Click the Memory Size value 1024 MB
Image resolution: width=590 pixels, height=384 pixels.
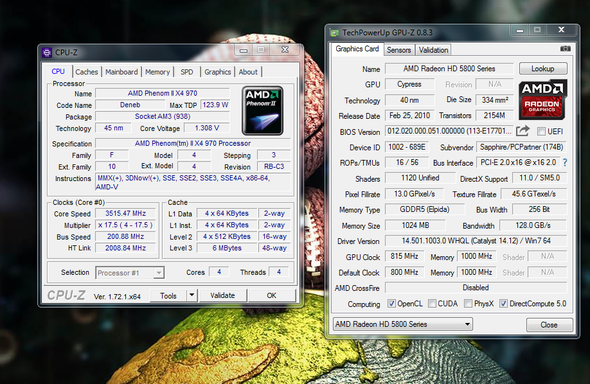[x=415, y=225]
